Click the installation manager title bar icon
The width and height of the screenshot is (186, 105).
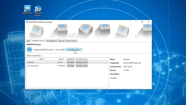click(x=27, y=22)
